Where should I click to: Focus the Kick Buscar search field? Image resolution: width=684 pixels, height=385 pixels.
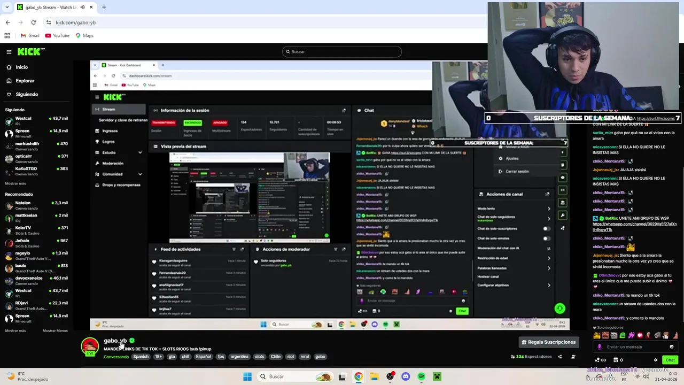341,52
